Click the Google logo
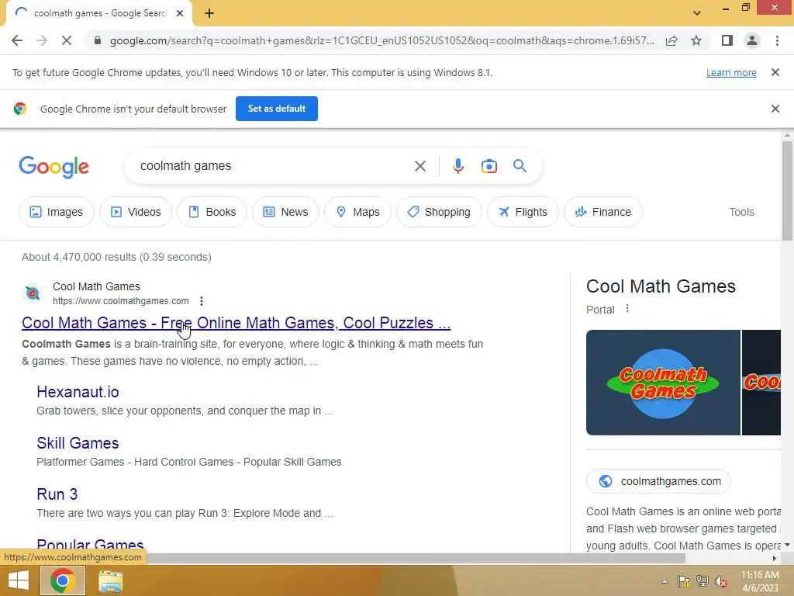Image resolution: width=794 pixels, height=596 pixels. click(54, 167)
